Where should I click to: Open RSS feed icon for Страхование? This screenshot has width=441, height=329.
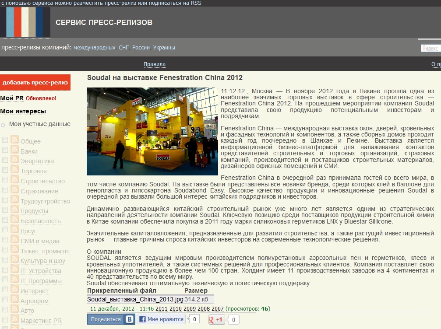(x=14, y=189)
